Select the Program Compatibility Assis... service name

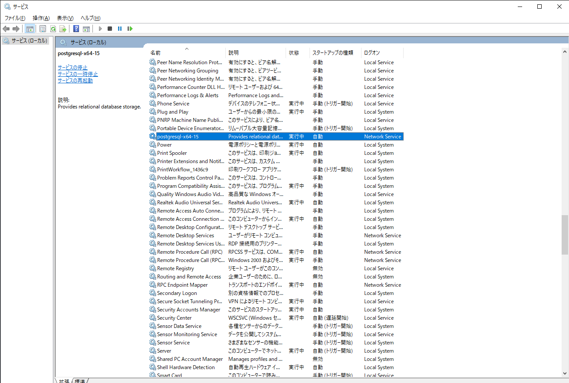(x=191, y=186)
